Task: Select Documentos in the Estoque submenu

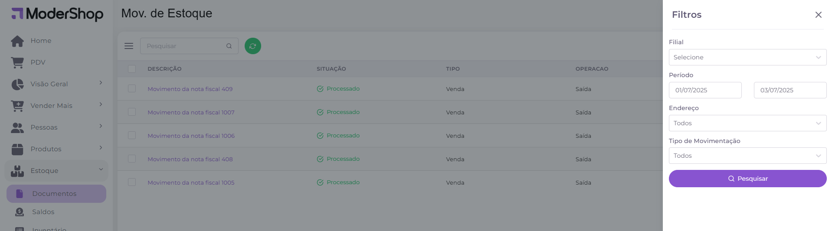Action: 56,194
